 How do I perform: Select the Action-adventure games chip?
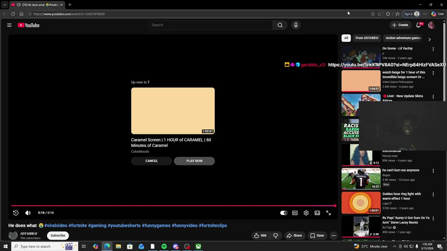coord(403,38)
